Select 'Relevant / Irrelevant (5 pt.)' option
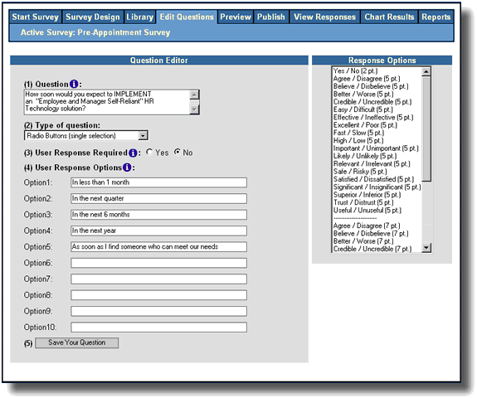 (372, 164)
